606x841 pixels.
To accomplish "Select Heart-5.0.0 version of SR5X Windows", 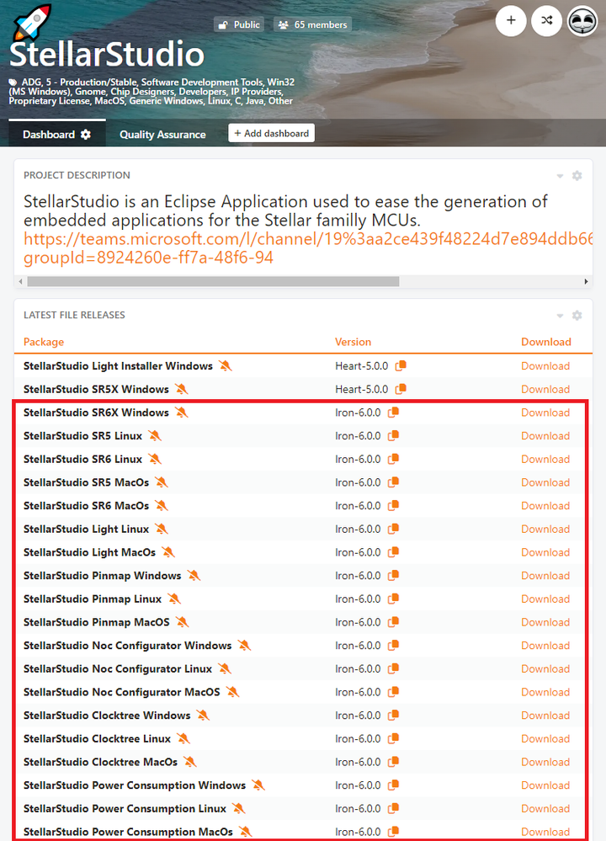I will point(361,389).
